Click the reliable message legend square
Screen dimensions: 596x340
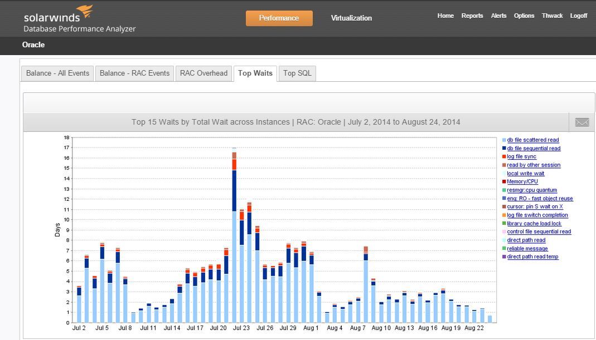pos(503,248)
